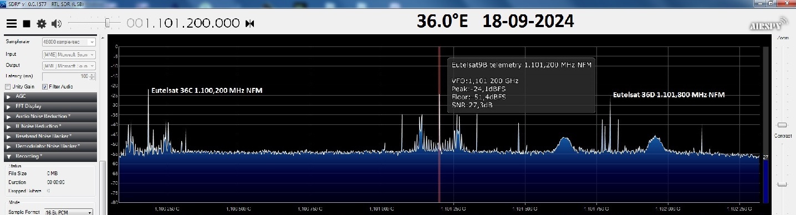Enable the Unity Gain checkbox

(x=8, y=87)
